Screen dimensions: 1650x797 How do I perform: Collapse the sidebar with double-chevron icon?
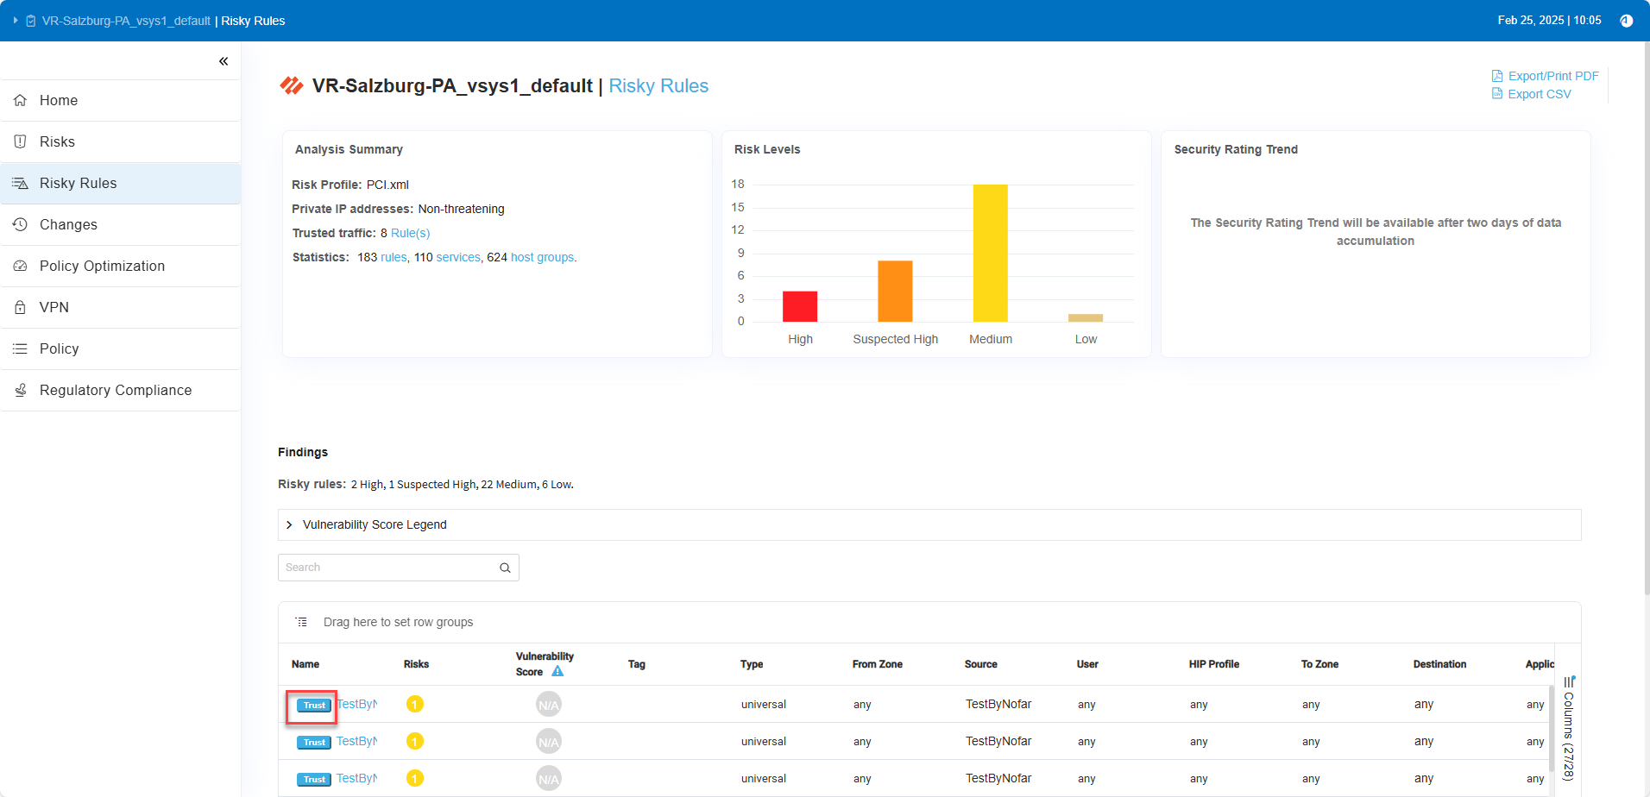pyautogui.click(x=224, y=61)
